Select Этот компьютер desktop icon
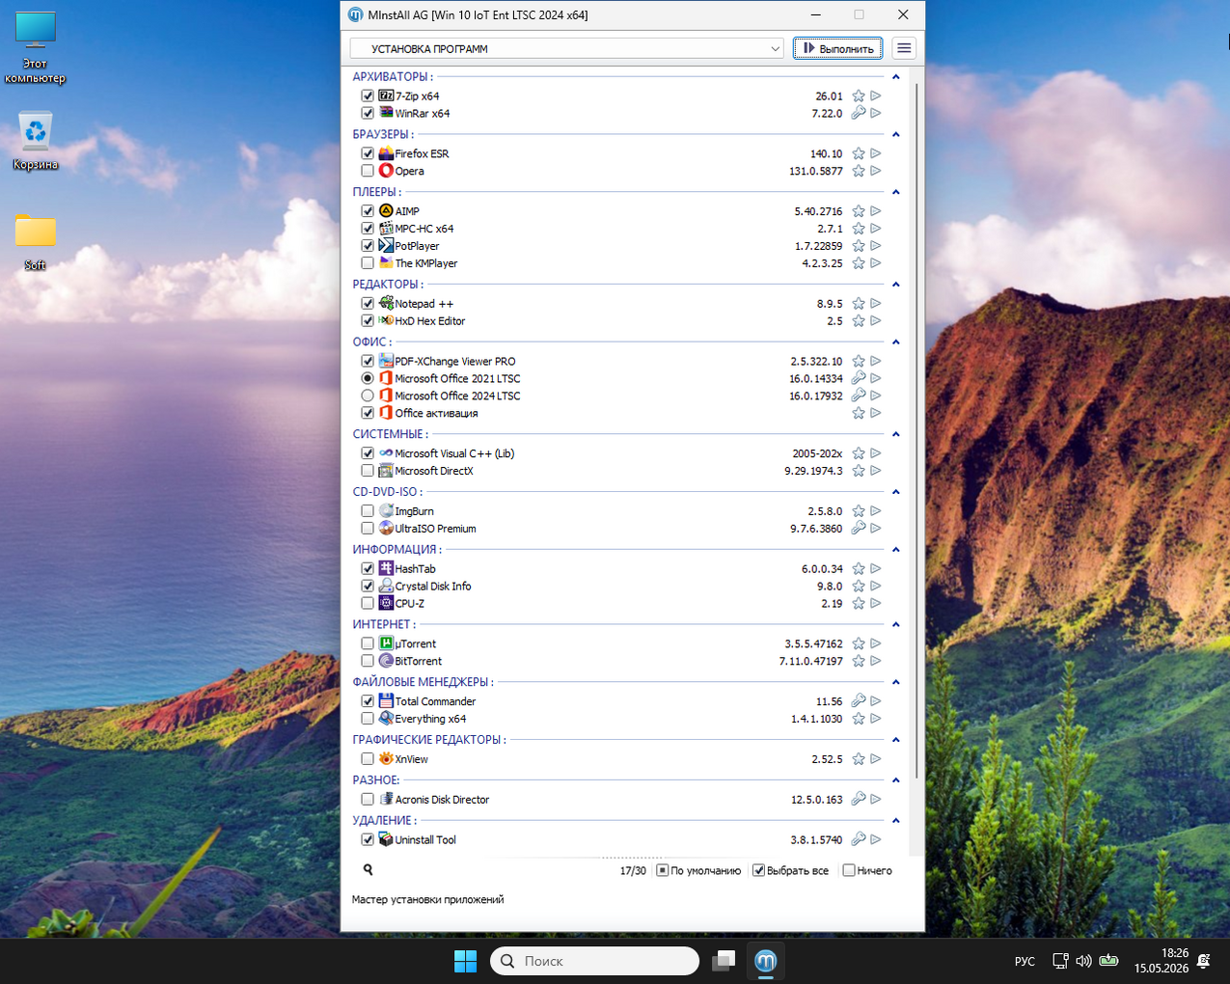The height and width of the screenshot is (984, 1230). 36,48
